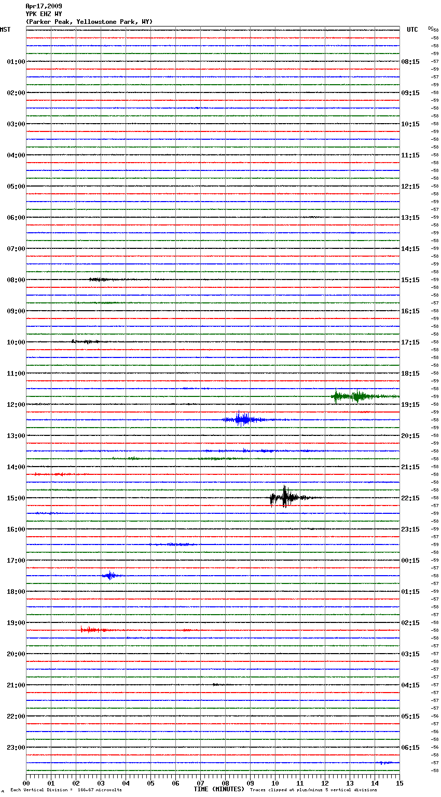Click the MST time label "20:00"
This screenshot has height=797, width=441.
[x=16, y=654]
